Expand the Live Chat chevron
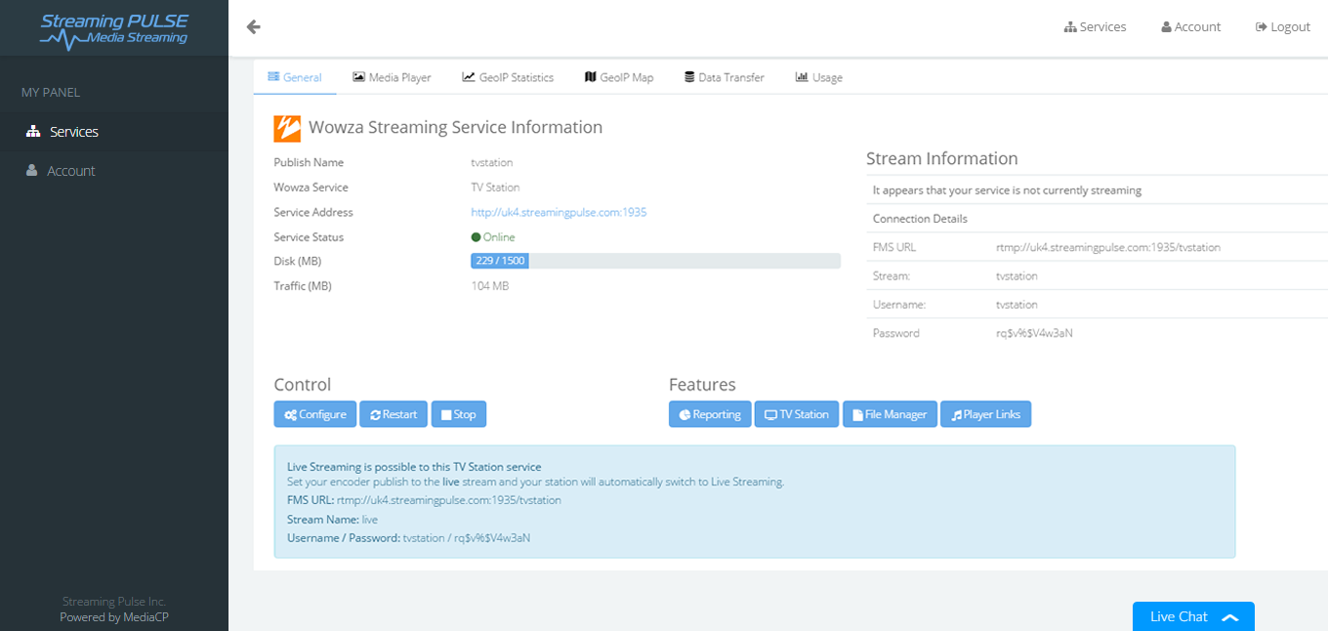Image resolution: width=1328 pixels, height=631 pixels. (x=1229, y=617)
